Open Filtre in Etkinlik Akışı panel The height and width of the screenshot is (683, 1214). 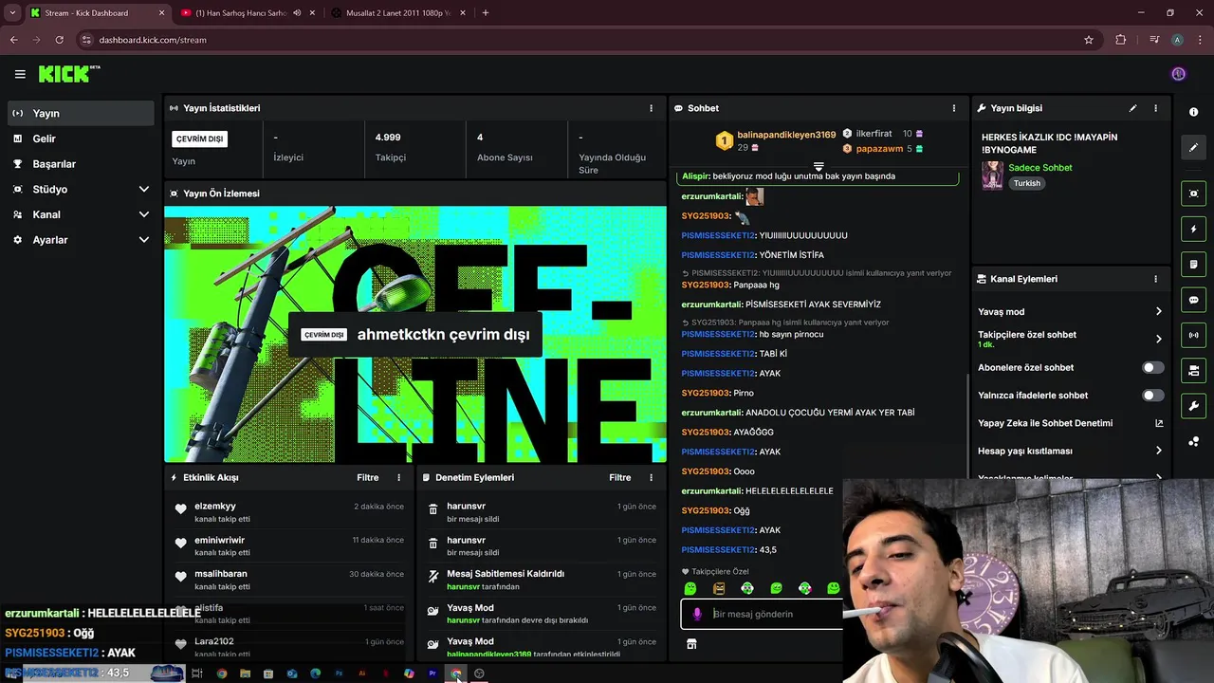click(x=367, y=477)
